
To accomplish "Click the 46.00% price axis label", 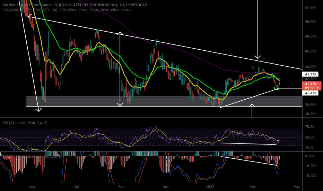I will point(311,51).
